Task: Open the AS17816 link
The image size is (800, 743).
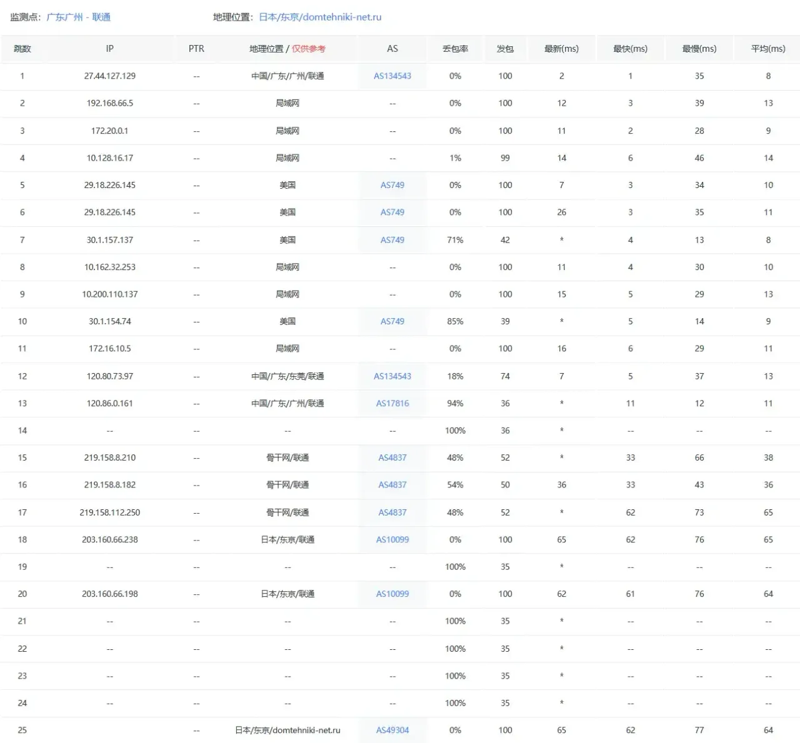Action: (x=392, y=403)
